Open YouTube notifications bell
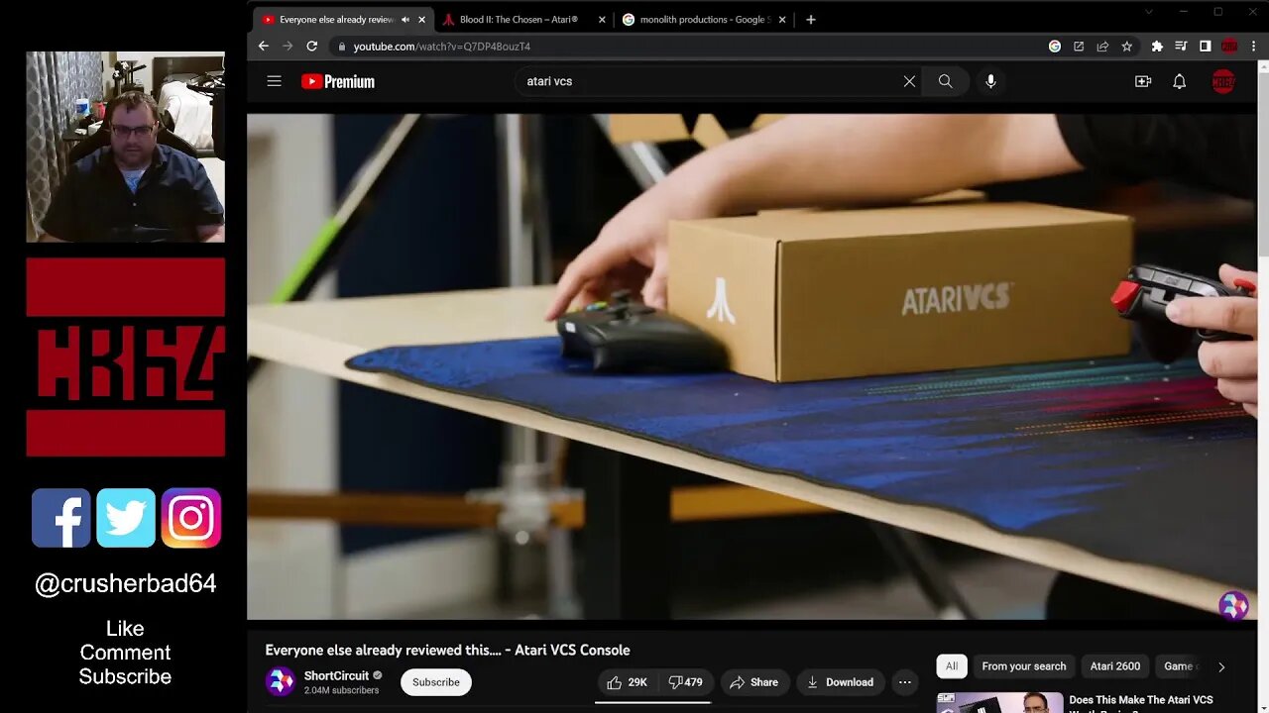1269x713 pixels. (1180, 81)
